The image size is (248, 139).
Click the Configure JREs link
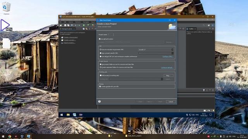point(168,57)
